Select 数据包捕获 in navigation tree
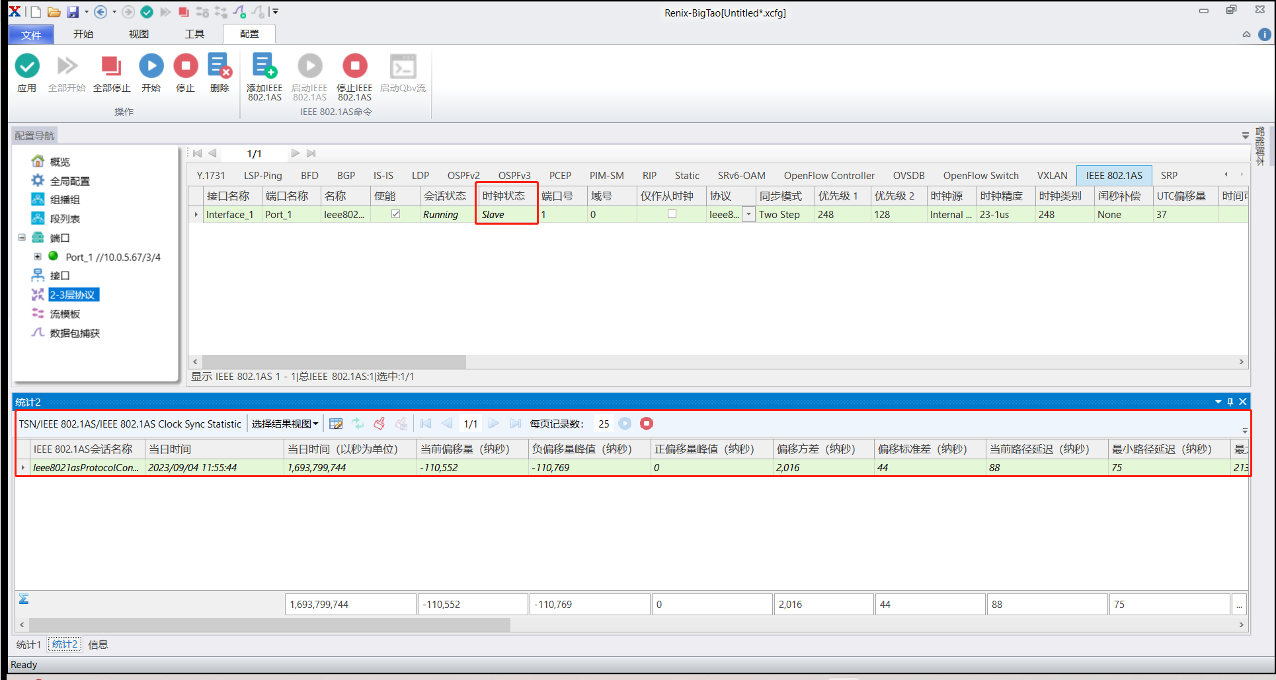Image resolution: width=1276 pixels, height=680 pixels. point(75,332)
